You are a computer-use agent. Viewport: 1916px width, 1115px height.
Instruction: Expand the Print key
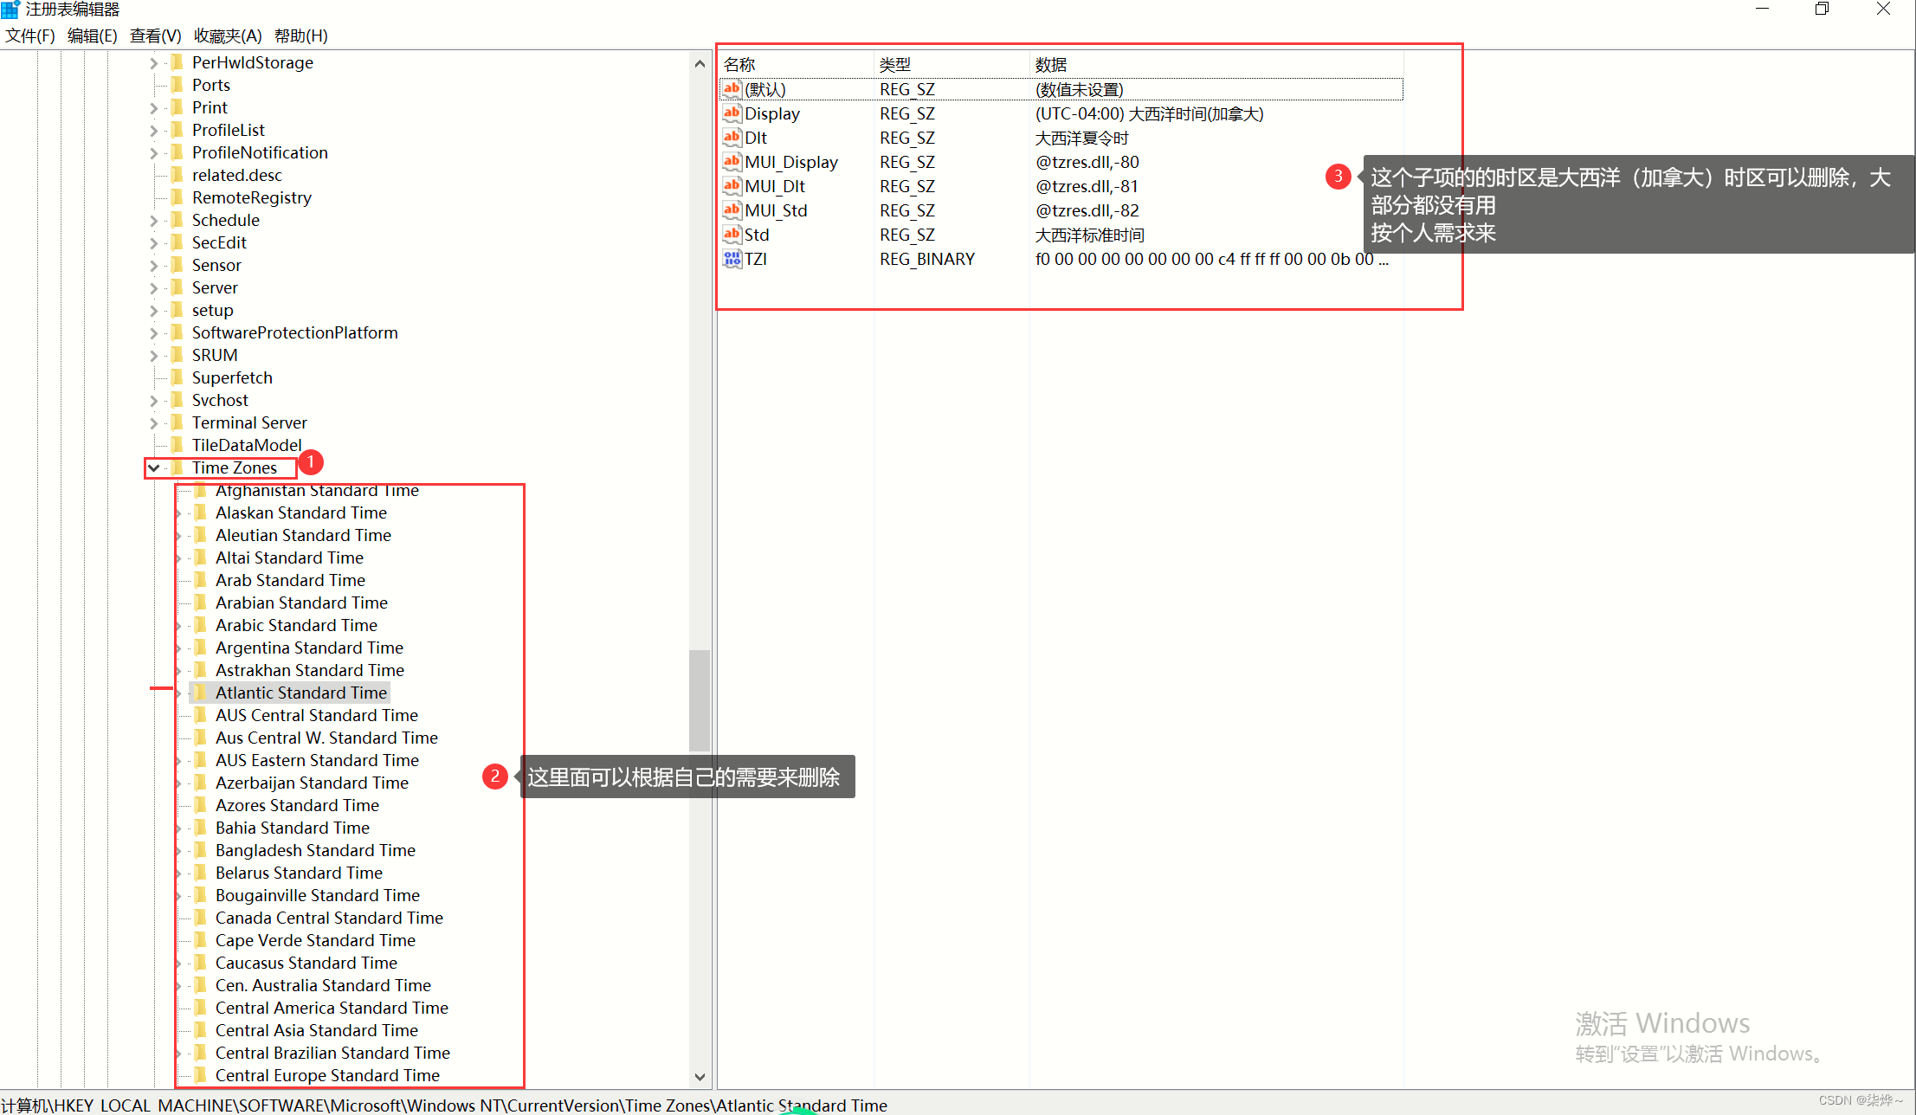[153, 107]
